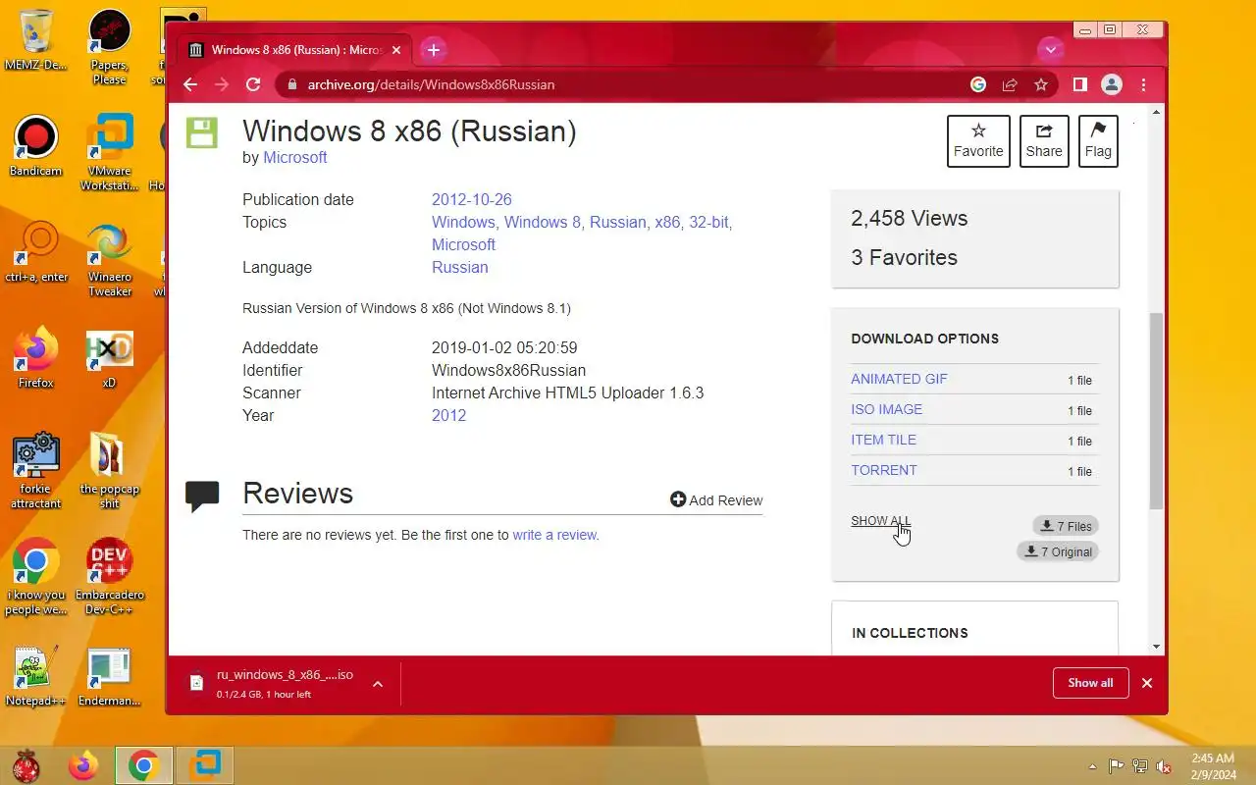Click the Google icon in address bar
This screenshot has width=1256, height=785.
coord(978,84)
